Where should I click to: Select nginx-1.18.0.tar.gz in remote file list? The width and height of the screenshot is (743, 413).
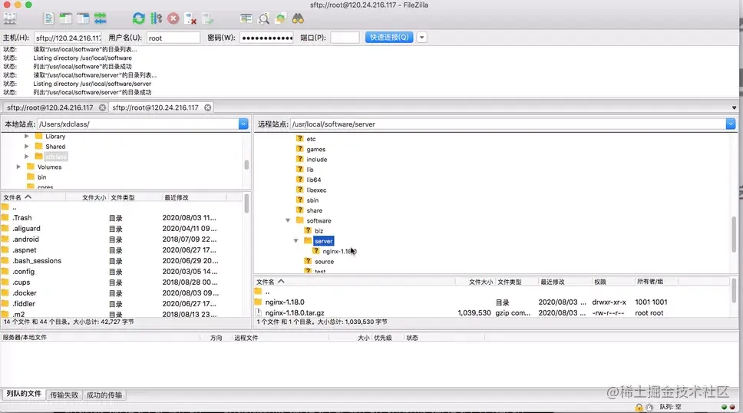[x=295, y=313]
